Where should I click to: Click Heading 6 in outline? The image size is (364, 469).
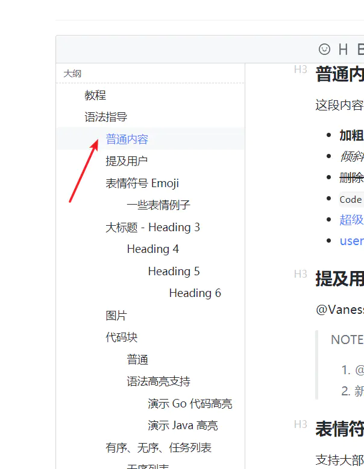[195, 293]
